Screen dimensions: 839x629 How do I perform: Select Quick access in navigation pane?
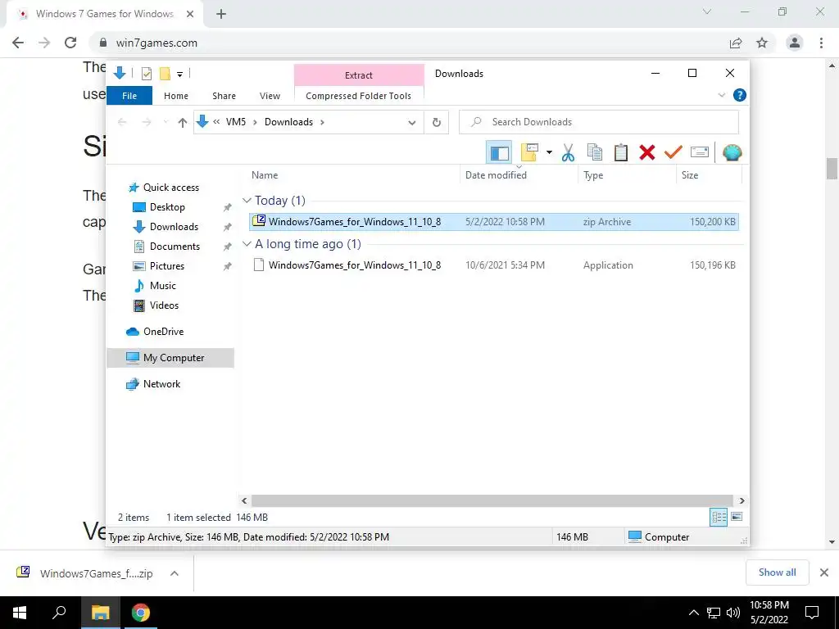[x=164, y=188]
